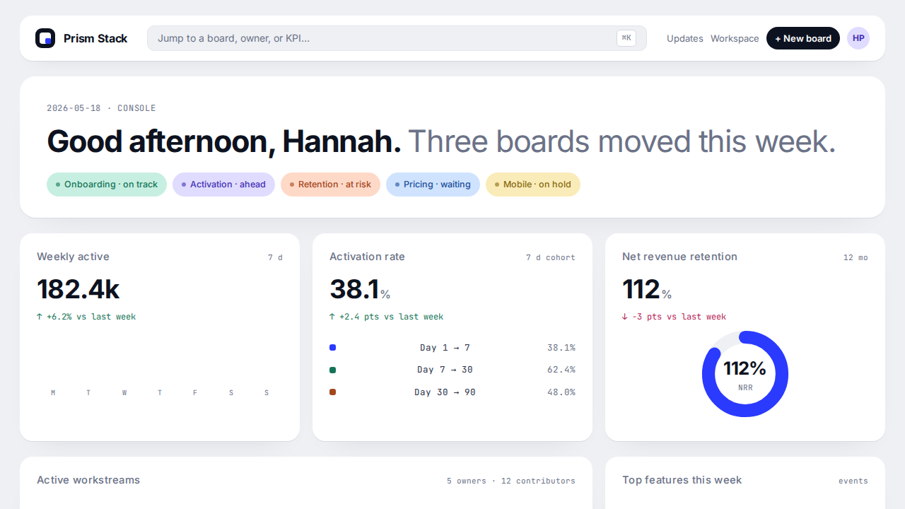Click 'Three boards moved this week.' text
The image size is (905, 509).
point(622,141)
